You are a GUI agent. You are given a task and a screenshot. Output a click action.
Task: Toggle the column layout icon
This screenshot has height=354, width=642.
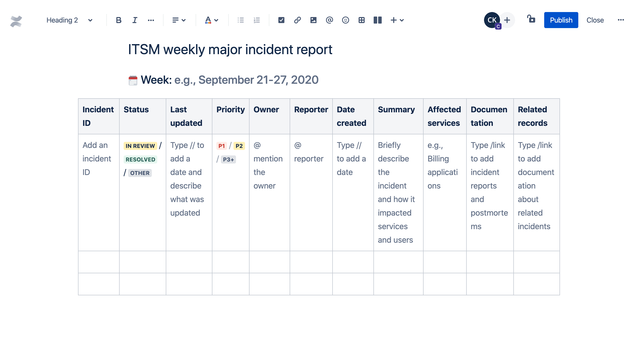pos(377,20)
